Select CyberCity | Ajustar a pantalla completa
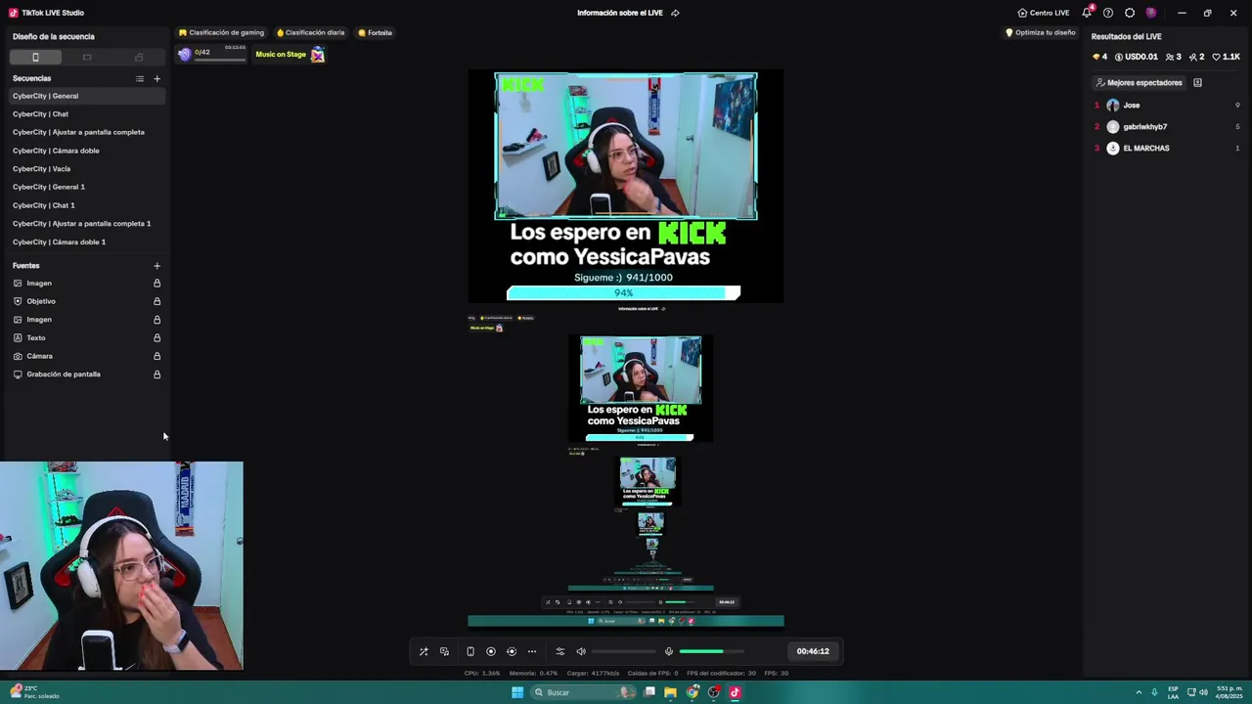This screenshot has width=1252, height=704. click(x=86, y=132)
